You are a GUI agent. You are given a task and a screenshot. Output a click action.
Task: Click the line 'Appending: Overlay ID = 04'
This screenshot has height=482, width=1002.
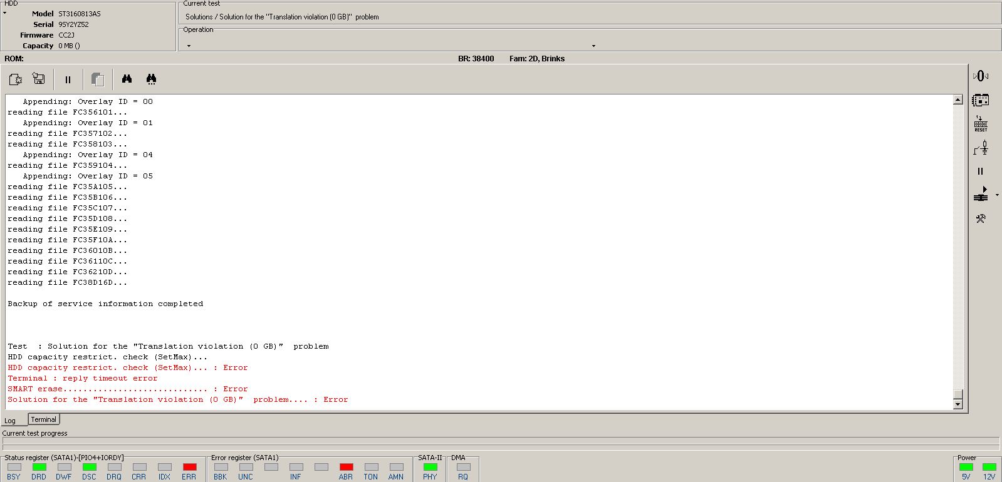88,155
